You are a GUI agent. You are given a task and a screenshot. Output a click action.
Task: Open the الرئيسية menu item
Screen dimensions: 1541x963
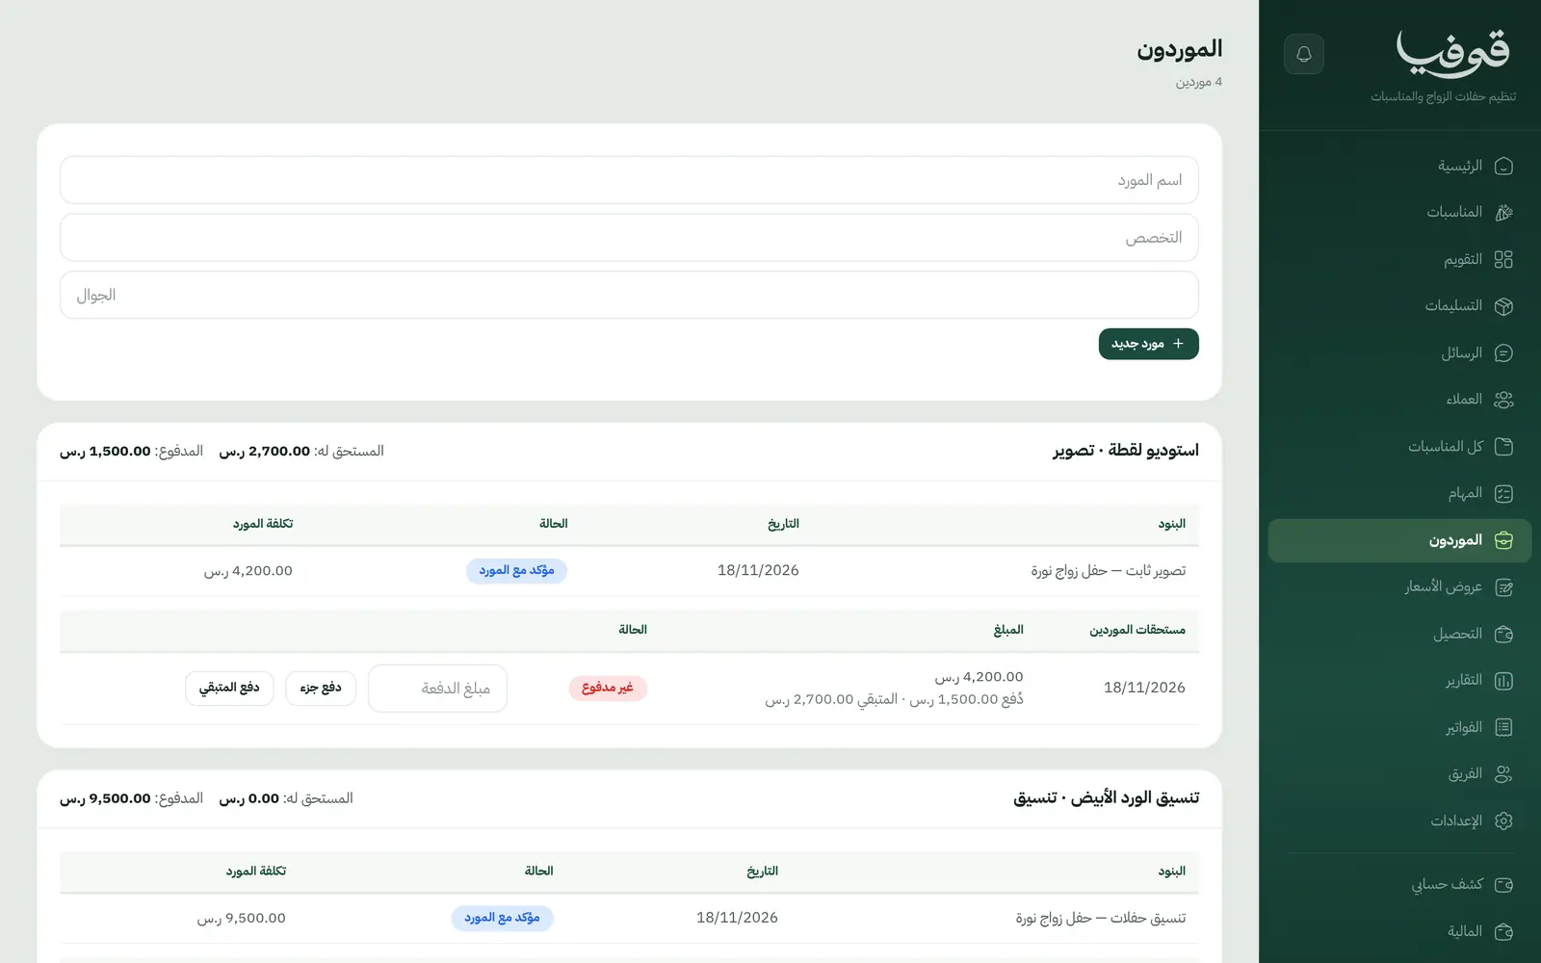point(1400,167)
